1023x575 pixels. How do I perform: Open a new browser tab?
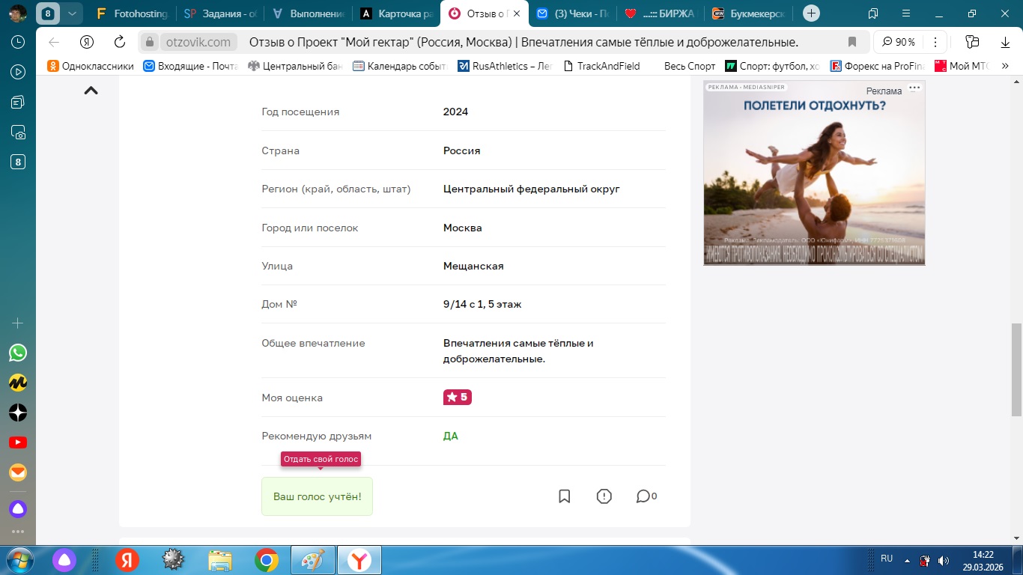pos(811,13)
